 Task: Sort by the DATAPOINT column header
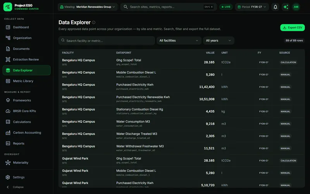click(124, 53)
